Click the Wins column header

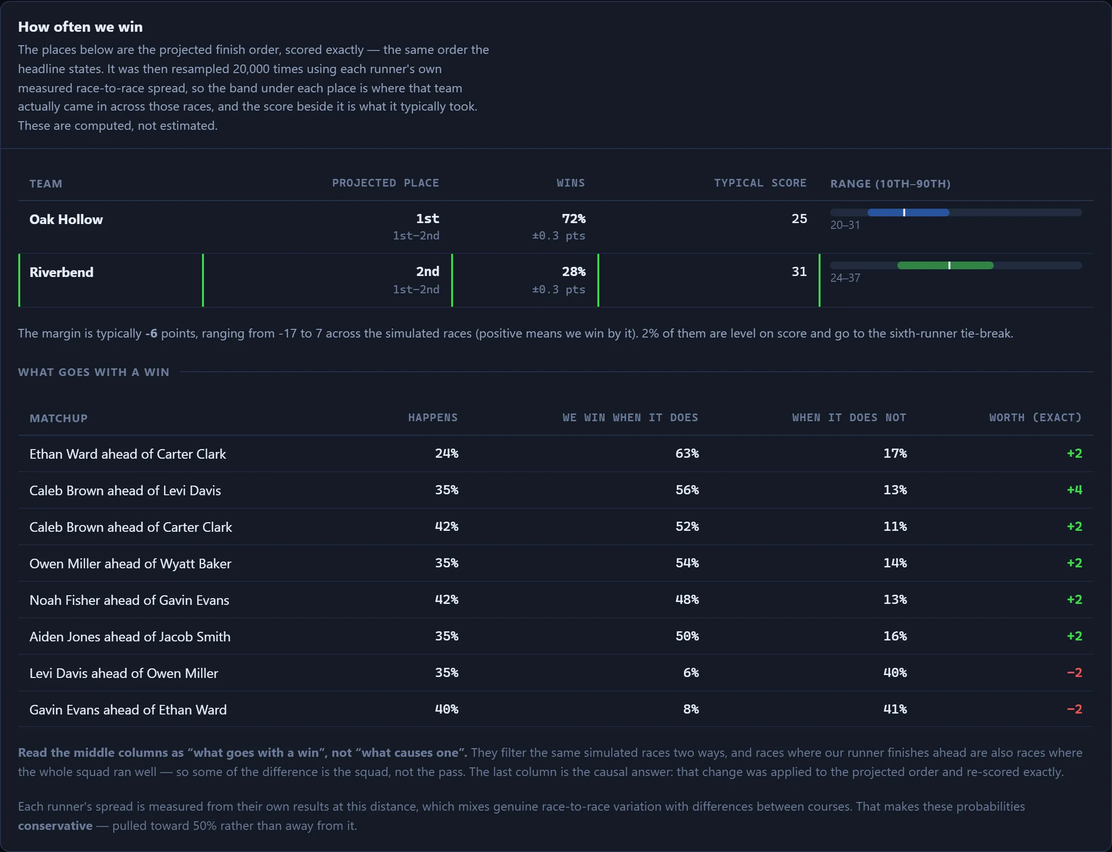[x=571, y=183]
